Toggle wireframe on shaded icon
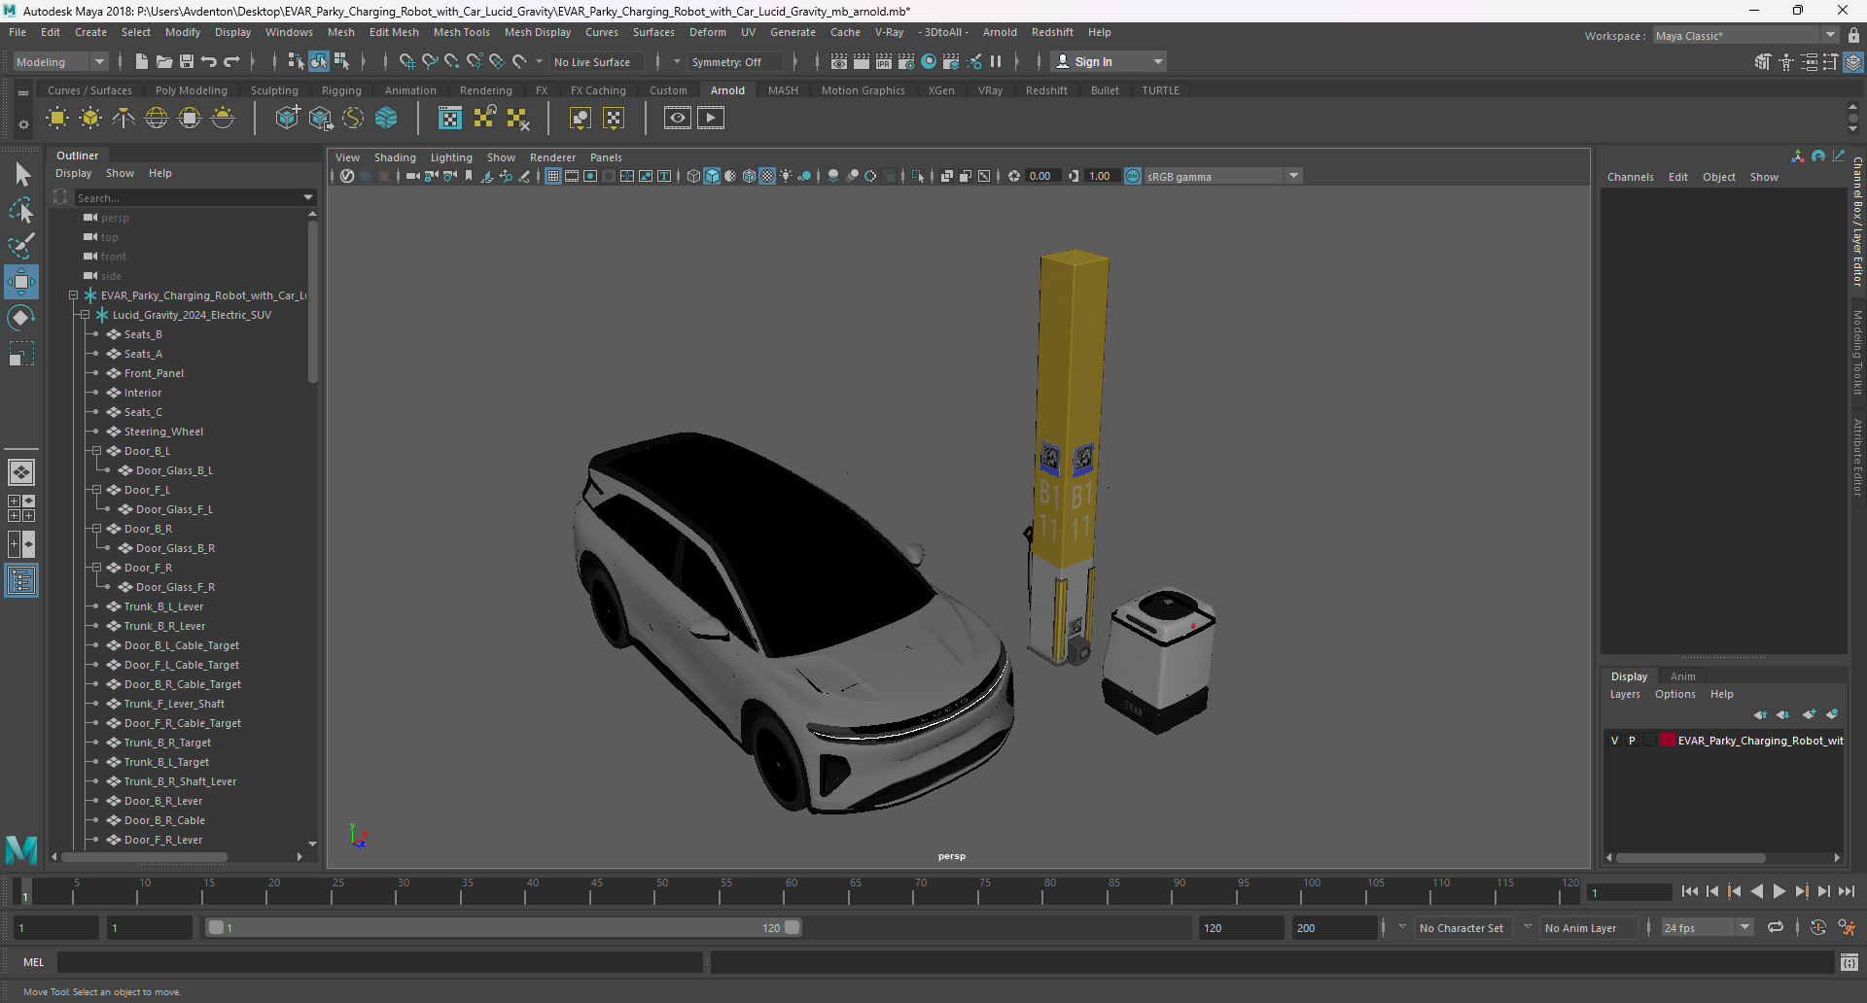 (x=749, y=176)
